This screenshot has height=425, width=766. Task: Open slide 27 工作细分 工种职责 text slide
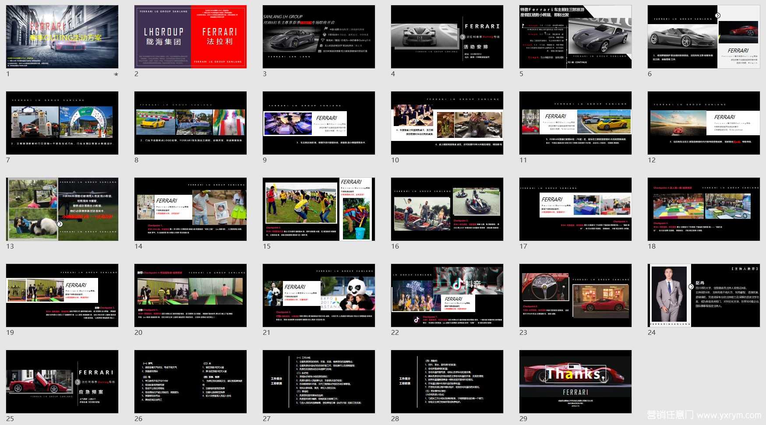coord(319,382)
